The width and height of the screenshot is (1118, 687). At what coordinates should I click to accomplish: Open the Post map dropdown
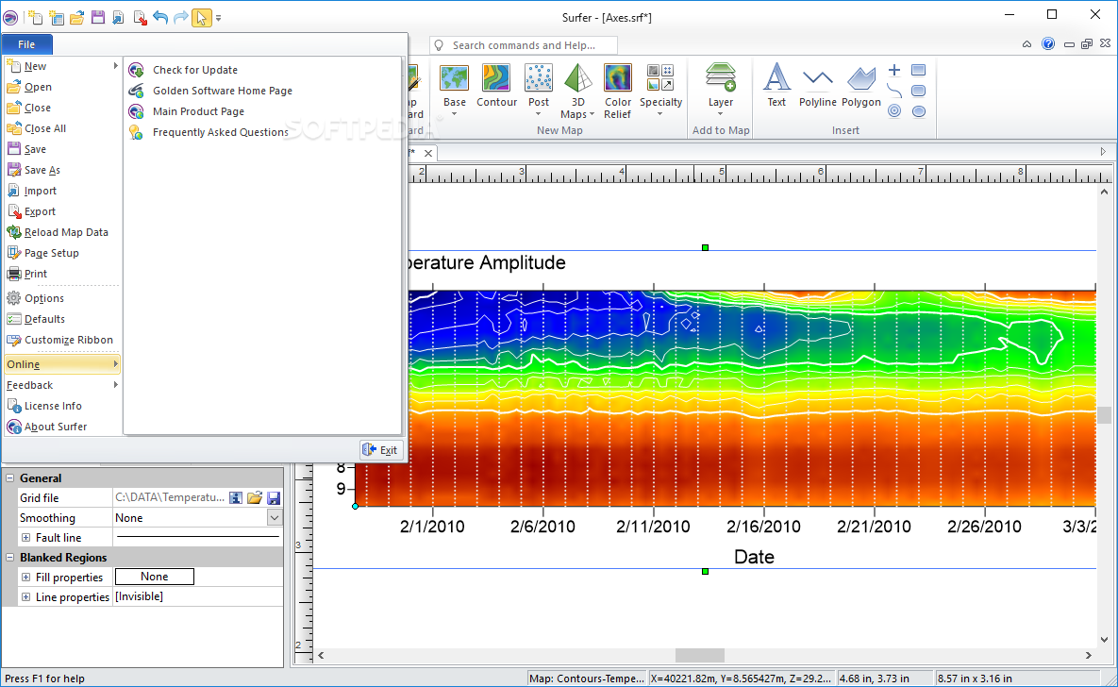[539, 113]
